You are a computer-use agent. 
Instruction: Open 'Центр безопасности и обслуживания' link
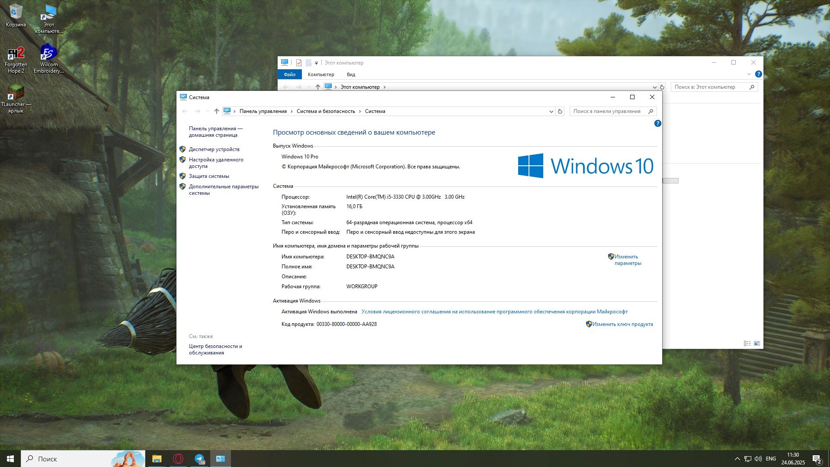coord(215,349)
